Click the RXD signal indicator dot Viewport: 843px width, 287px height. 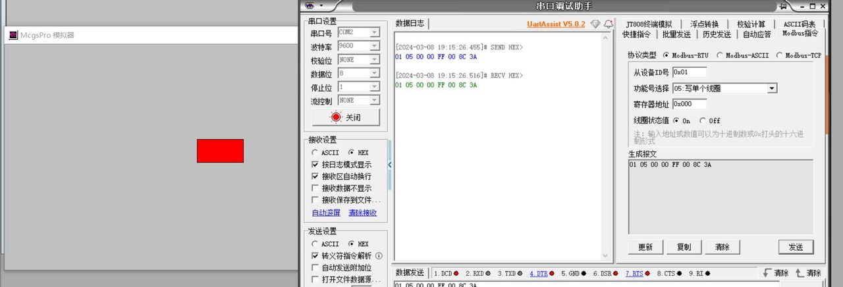[487, 273]
